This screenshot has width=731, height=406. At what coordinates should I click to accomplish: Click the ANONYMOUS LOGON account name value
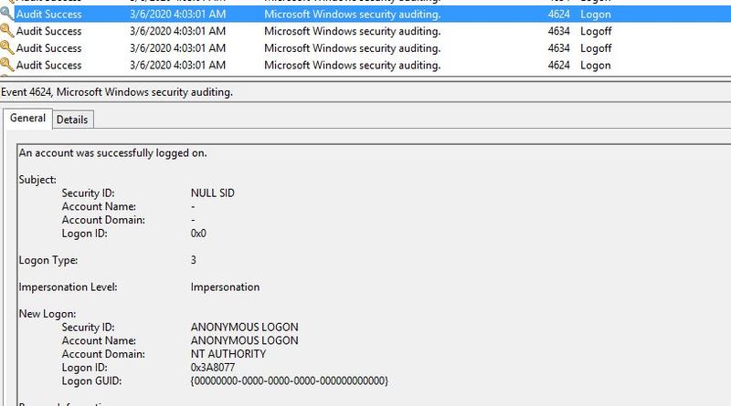[x=244, y=340]
